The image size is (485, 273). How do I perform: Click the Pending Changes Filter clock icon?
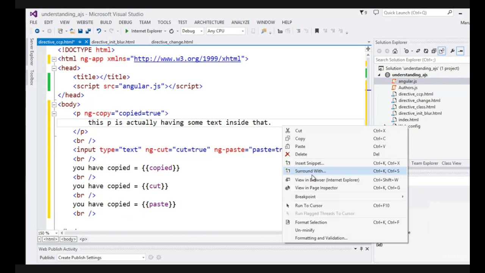pos(407,51)
